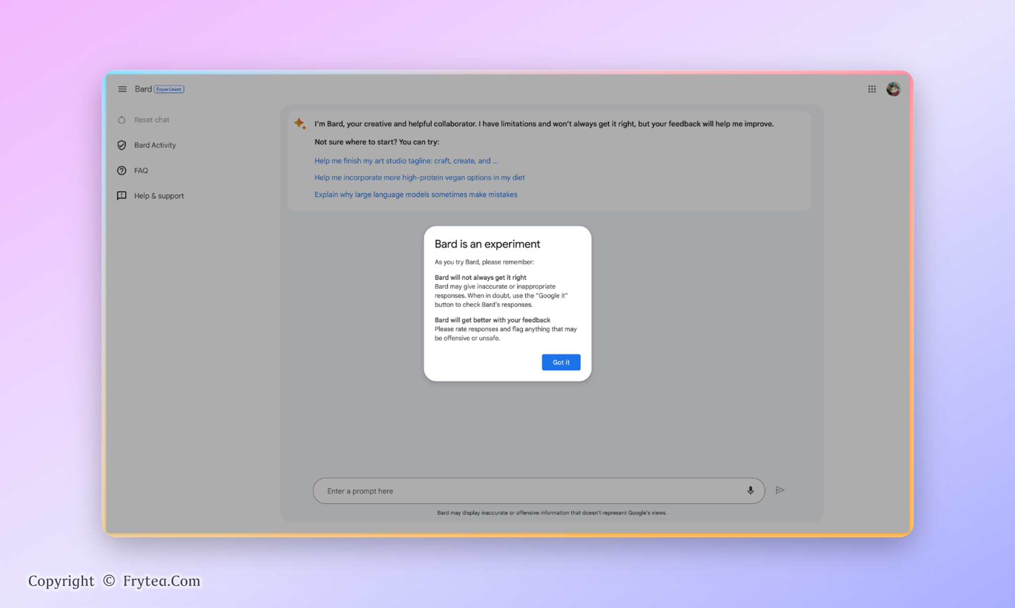Click the microphone voice input icon
The width and height of the screenshot is (1015, 608).
click(x=750, y=490)
